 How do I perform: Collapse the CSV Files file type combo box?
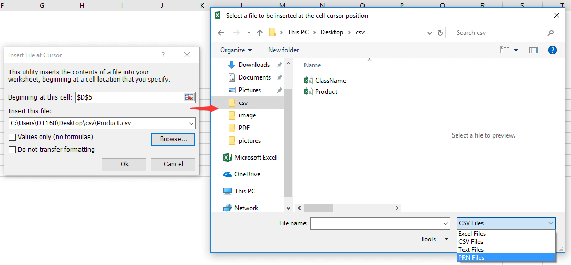click(x=506, y=223)
